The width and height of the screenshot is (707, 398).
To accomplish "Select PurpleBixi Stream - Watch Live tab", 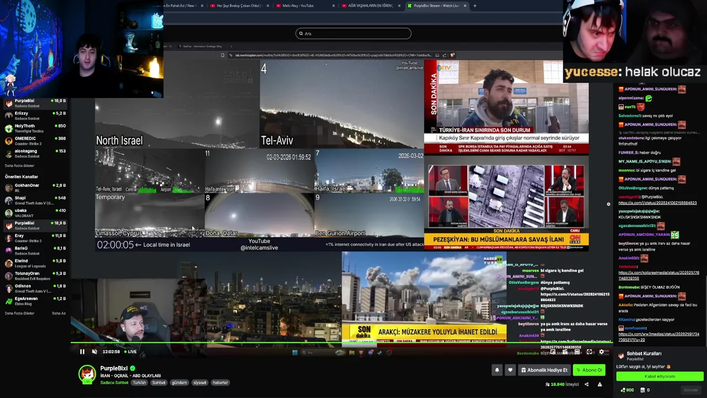I will pos(436,6).
